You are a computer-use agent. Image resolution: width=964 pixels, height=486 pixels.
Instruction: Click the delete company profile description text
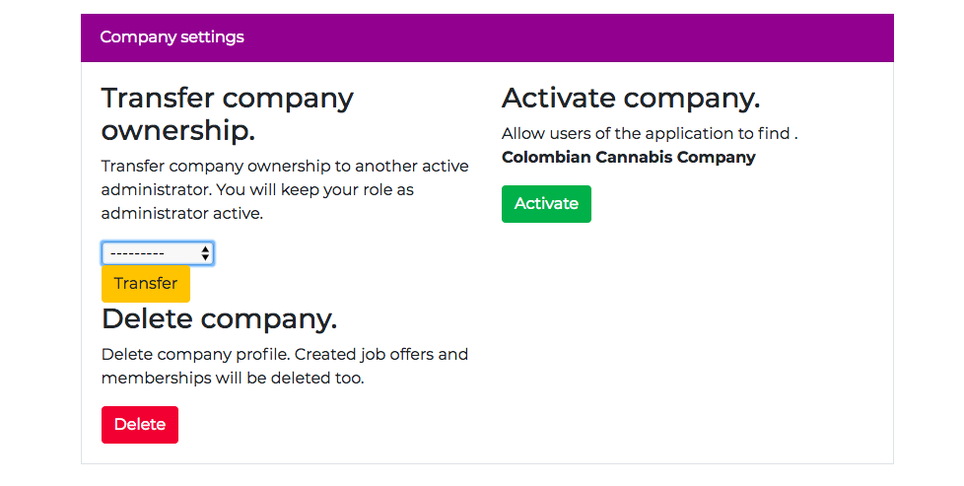pyautogui.click(x=285, y=366)
